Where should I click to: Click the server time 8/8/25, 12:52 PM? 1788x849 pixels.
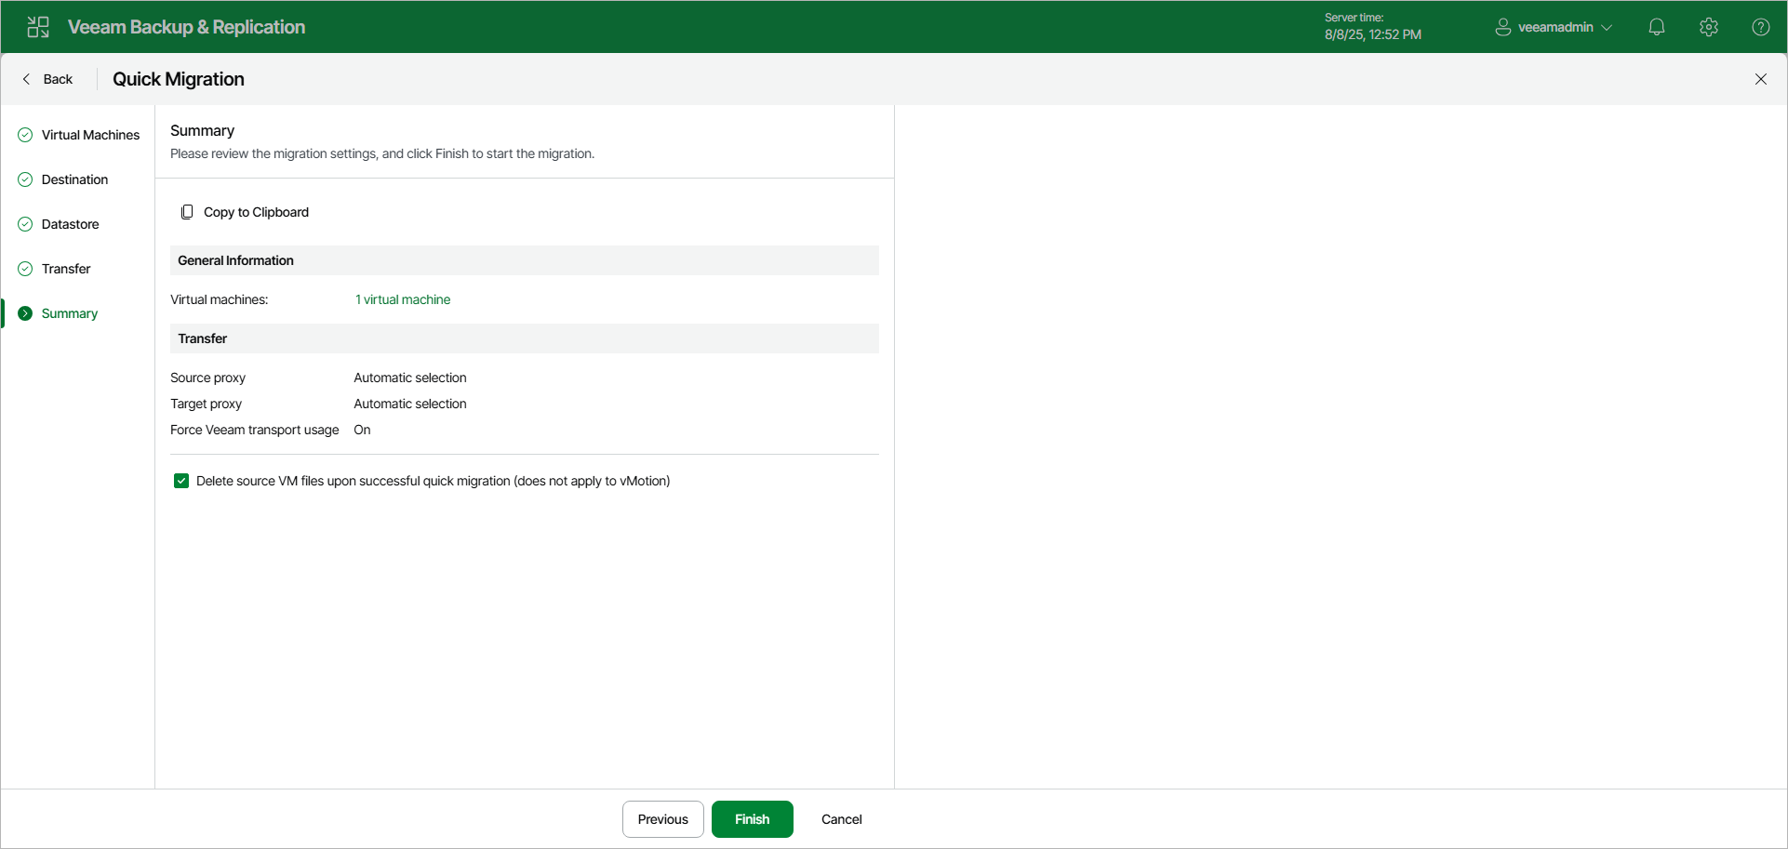(1373, 34)
